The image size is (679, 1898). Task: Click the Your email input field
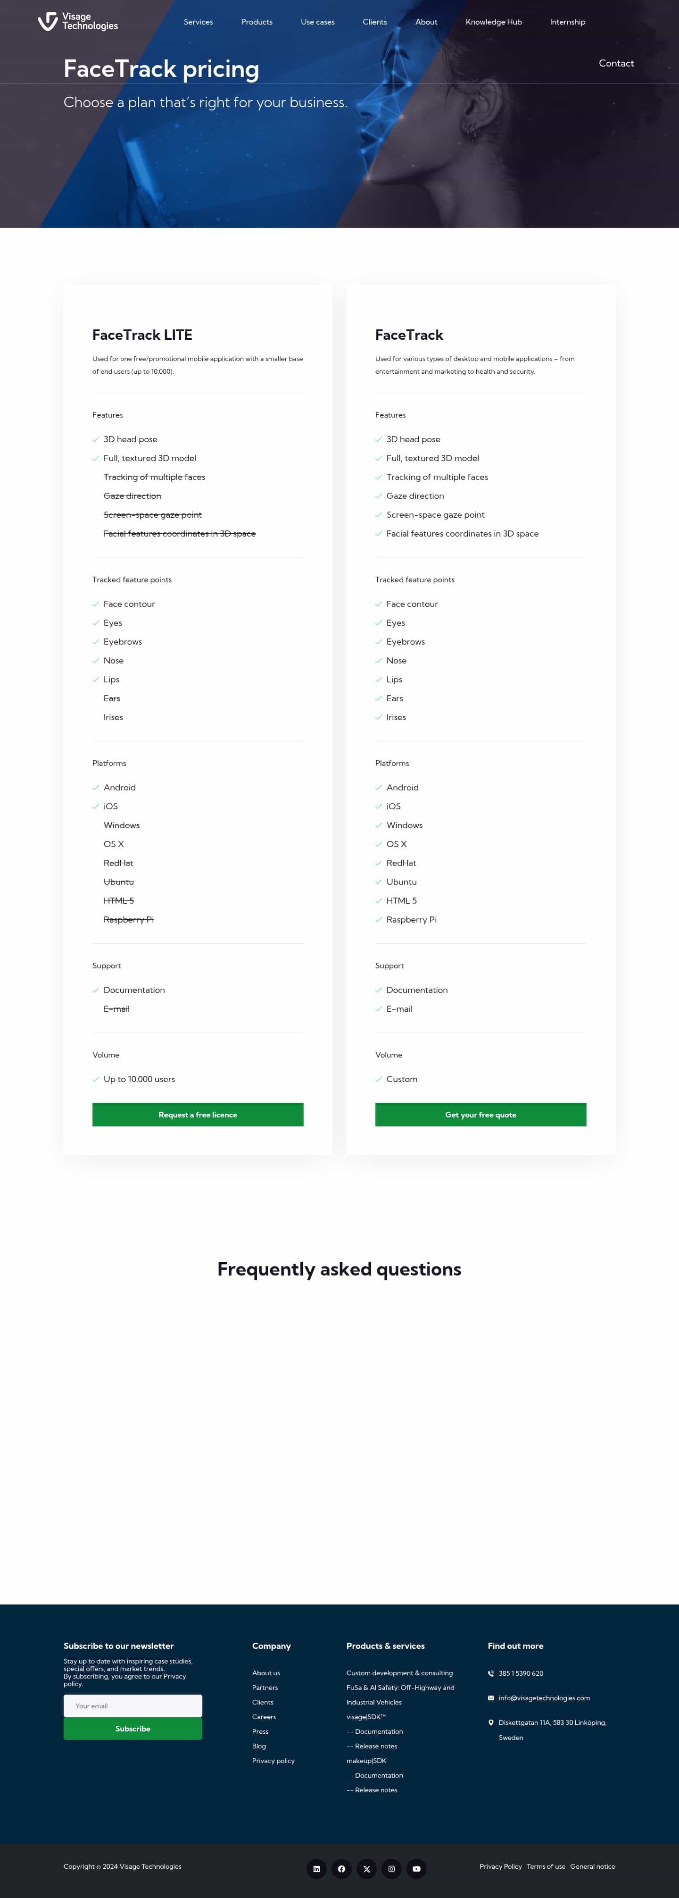click(x=132, y=1705)
